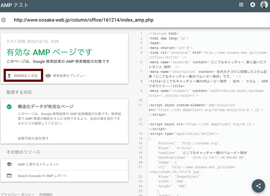Viewport: 270px width, 196px height.
Task: Open 利用規約 footer link
Action: click(x=46, y=195)
